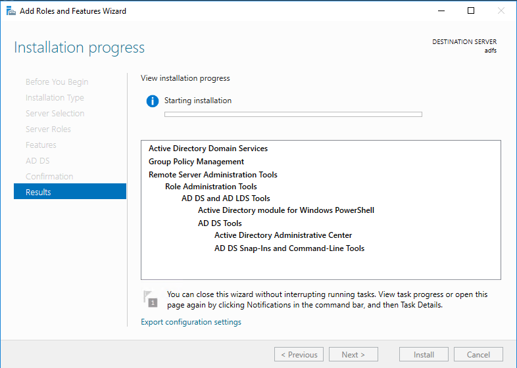Image resolution: width=517 pixels, height=368 pixels.
Task: Select Remote Server Administration Tools item
Action: pyautogui.click(x=212, y=175)
